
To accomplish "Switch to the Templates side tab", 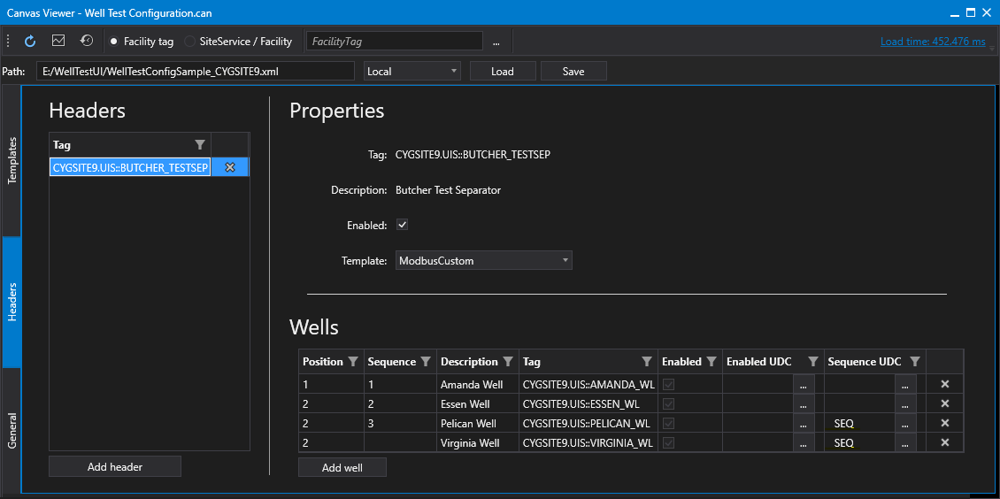I will point(12,160).
